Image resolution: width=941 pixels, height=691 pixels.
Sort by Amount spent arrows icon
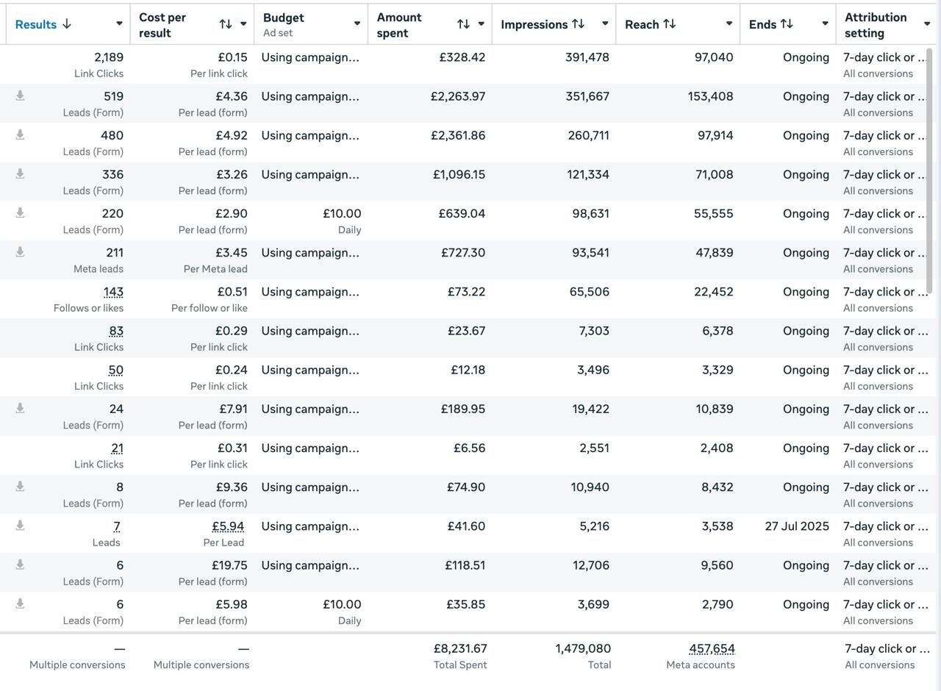point(463,24)
